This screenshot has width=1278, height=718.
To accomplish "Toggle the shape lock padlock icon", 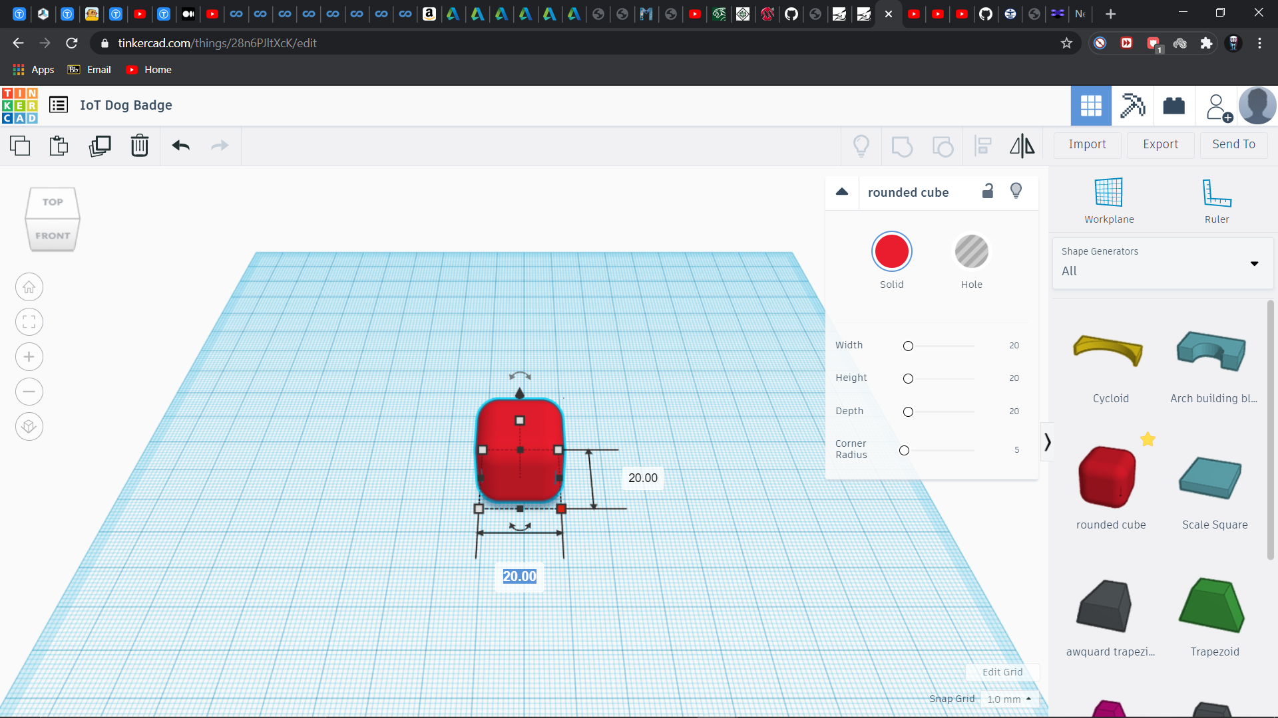I will (988, 191).
